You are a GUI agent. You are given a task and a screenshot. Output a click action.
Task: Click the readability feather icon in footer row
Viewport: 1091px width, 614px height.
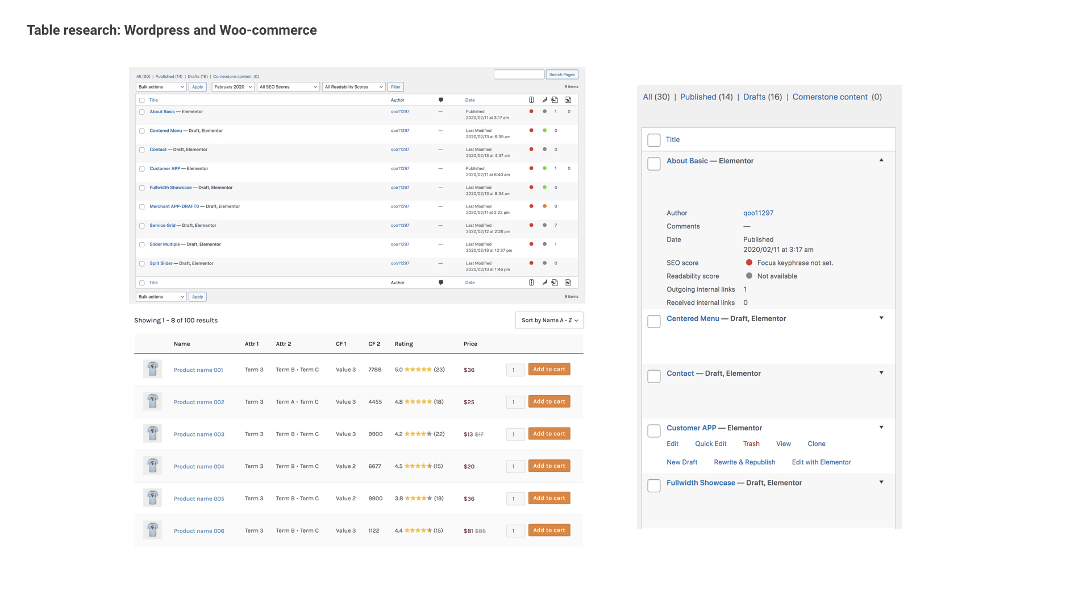point(544,283)
